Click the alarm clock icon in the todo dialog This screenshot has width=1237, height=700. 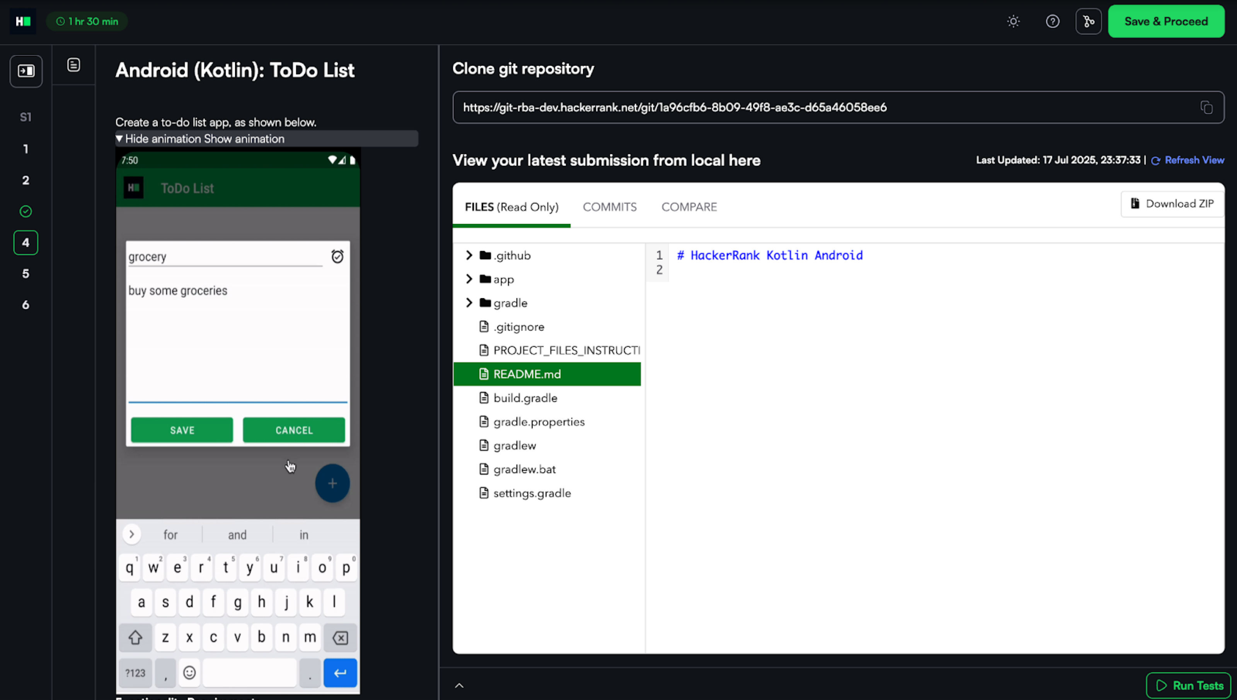(x=338, y=256)
